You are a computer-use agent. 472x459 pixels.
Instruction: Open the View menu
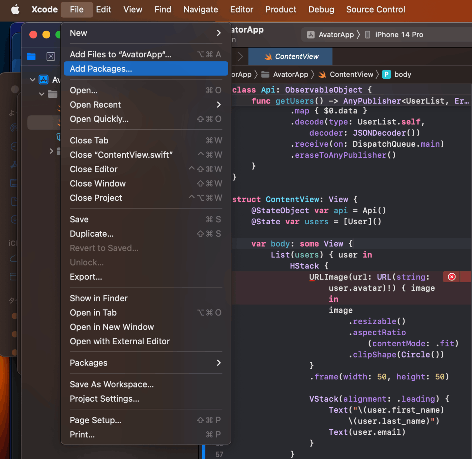[133, 9]
